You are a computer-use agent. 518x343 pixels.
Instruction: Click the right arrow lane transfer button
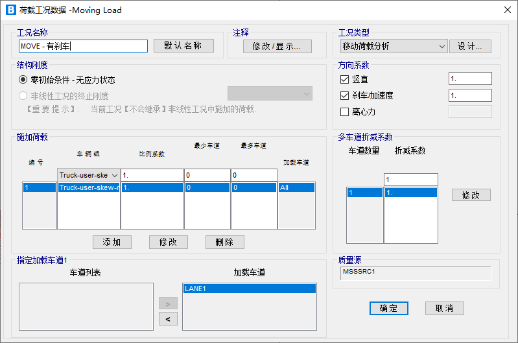168,303
